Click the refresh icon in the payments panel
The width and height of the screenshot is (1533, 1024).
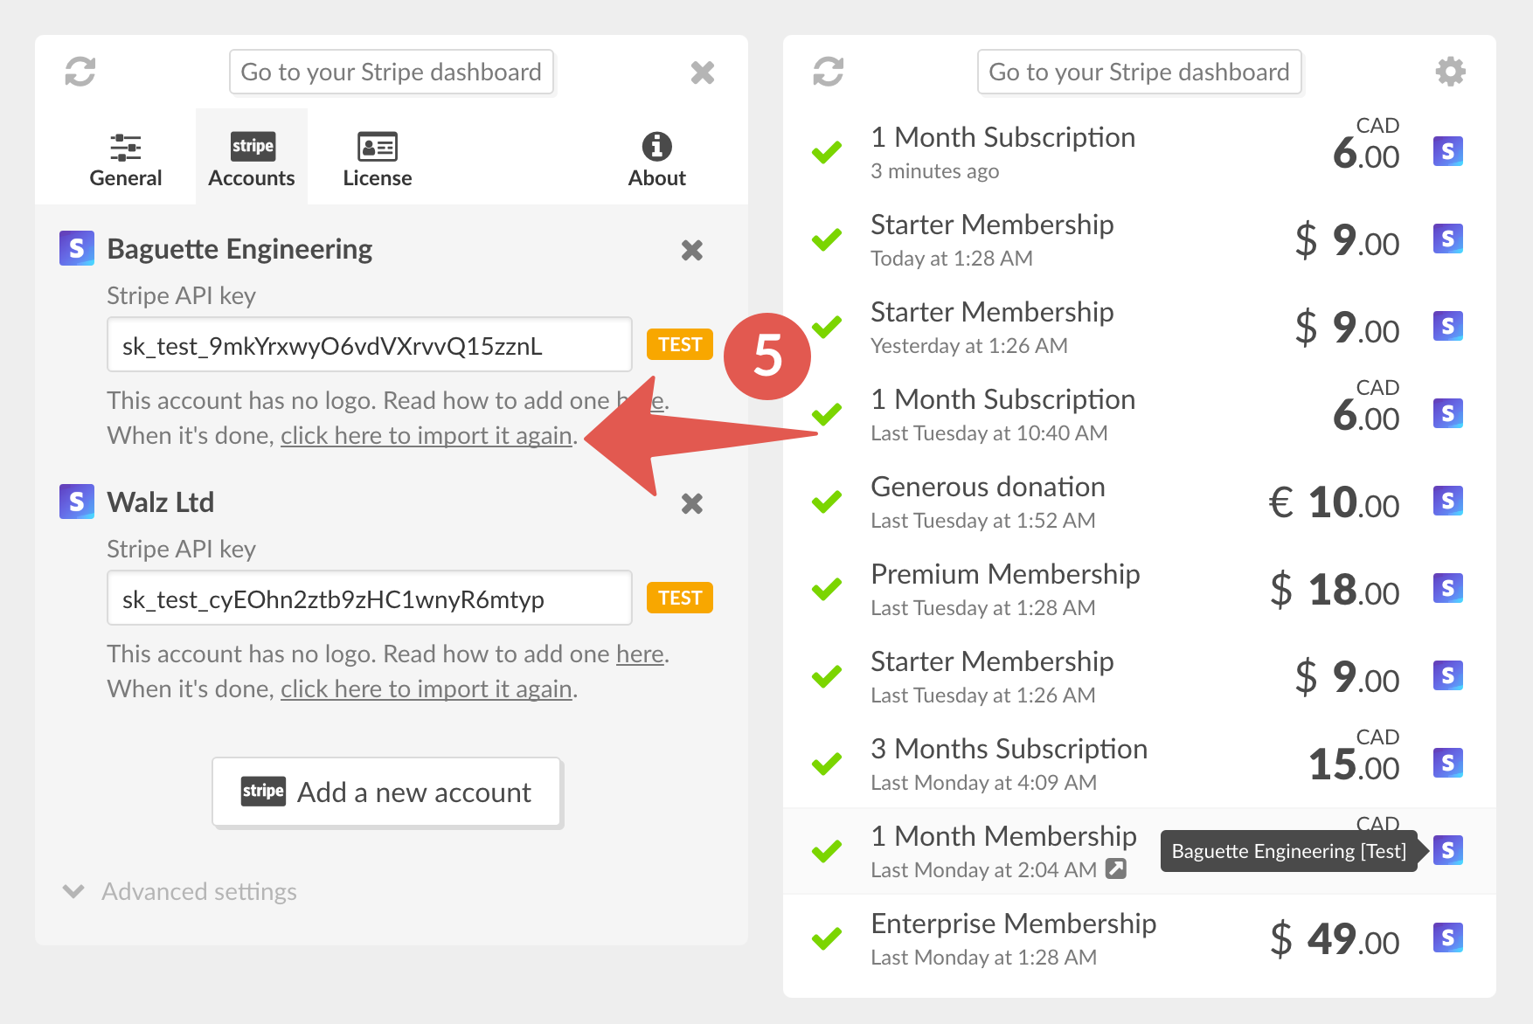828,72
